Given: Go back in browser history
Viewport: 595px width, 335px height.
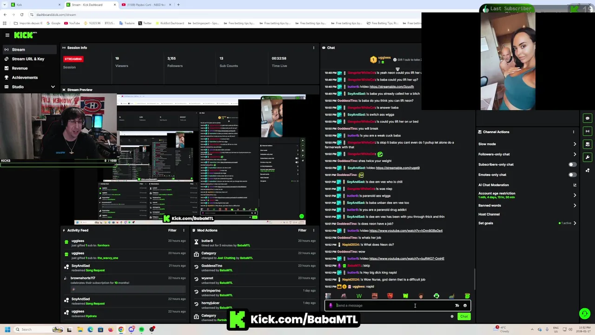Looking at the screenshot, I should point(5,14).
